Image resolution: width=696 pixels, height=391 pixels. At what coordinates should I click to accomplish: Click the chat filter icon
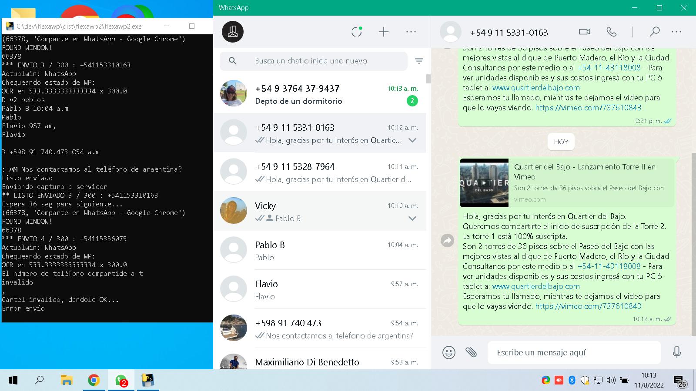pyautogui.click(x=419, y=61)
